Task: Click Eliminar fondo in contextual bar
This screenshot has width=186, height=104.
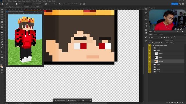Action: point(72,100)
